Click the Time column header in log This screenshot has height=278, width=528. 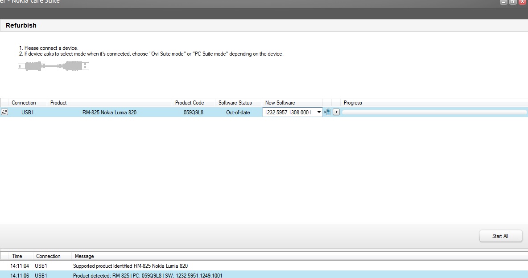point(17,256)
